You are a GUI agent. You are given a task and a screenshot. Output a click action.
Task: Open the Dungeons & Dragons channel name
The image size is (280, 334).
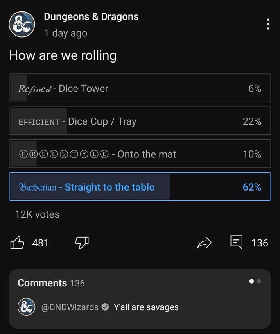(x=90, y=16)
